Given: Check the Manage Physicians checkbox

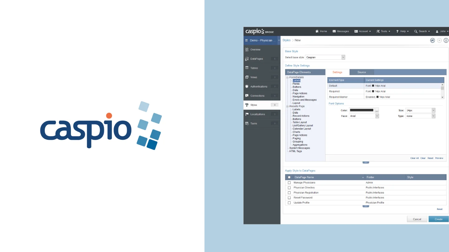Looking at the screenshot, I should 289,183.
